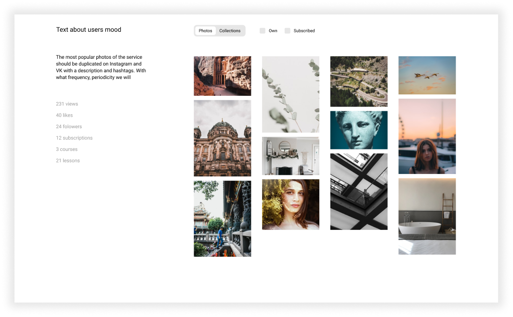The height and width of the screenshot is (317, 513).
Task: Click the fireplace with round mirror photo
Action: (x=290, y=156)
